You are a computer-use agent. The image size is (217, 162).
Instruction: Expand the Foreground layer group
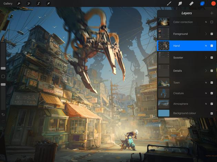(x=206, y=34)
